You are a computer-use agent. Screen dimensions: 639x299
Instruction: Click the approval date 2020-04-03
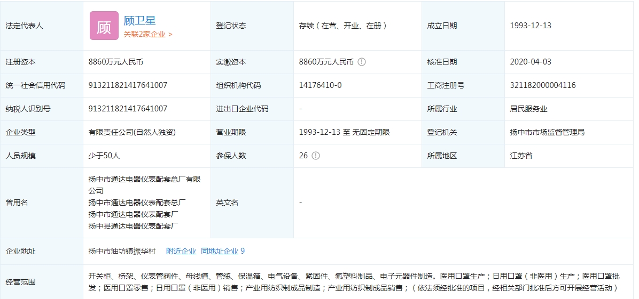[x=531, y=62]
